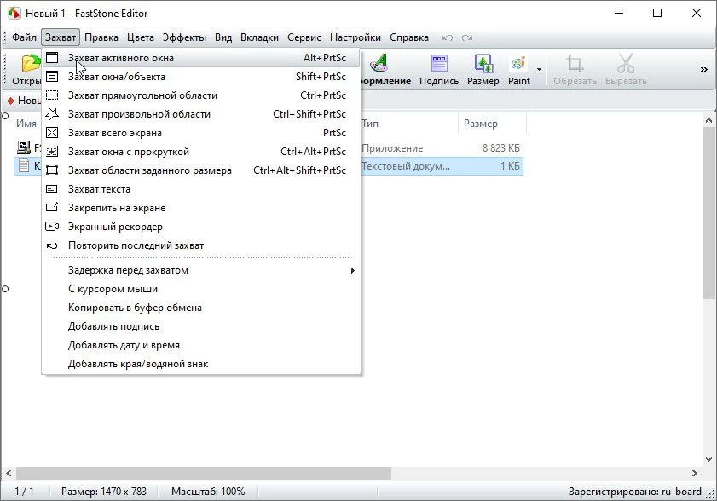Image resolution: width=717 pixels, height=501 pixels.
Task: Choose Захват активного окна
Action: pos(201,58)
